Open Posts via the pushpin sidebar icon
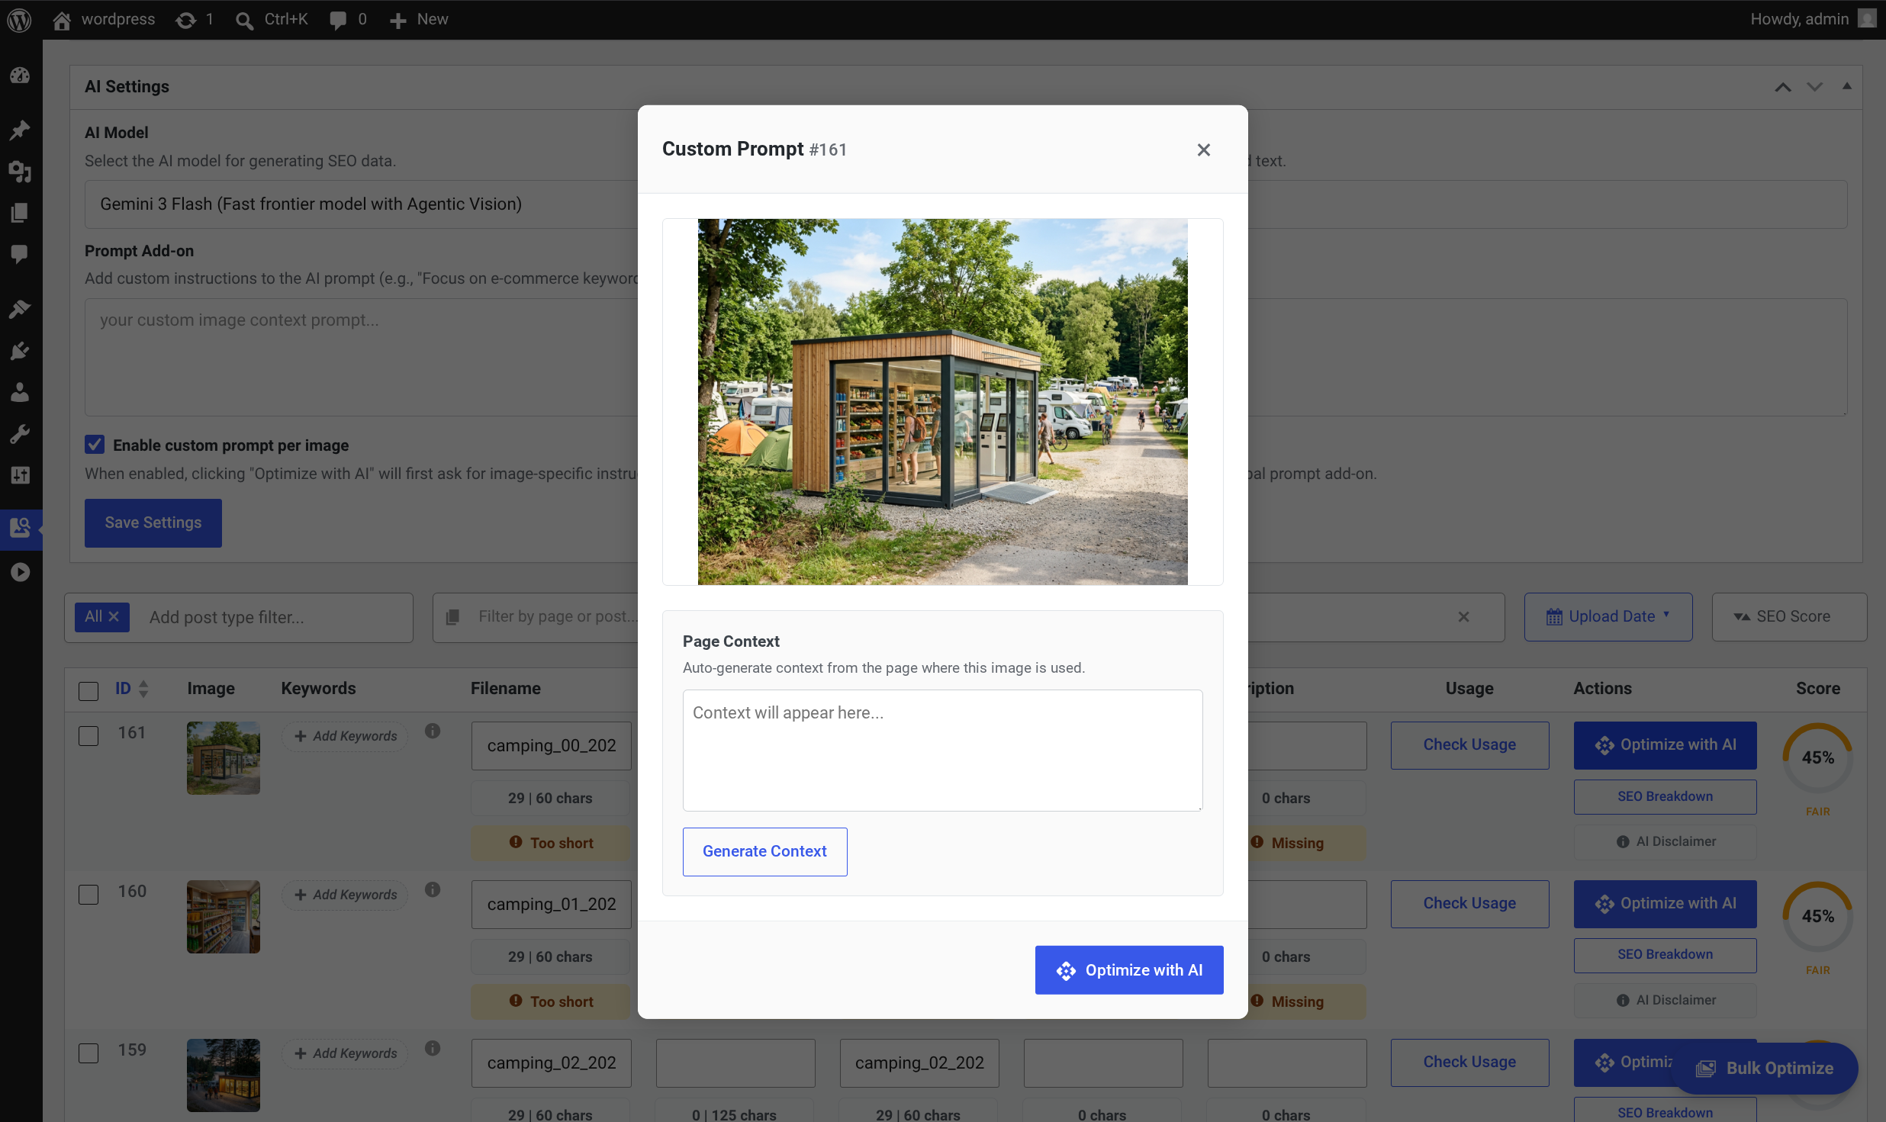 (x=21, y=130)
